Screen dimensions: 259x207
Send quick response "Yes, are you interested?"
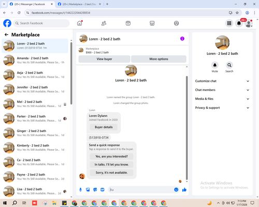pyautogui.click(x=111, y=156)
